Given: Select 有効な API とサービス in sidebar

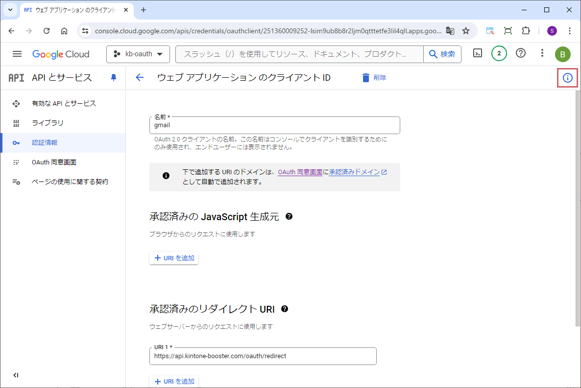Looking at the screenshot, I should [x=64, y=103].
